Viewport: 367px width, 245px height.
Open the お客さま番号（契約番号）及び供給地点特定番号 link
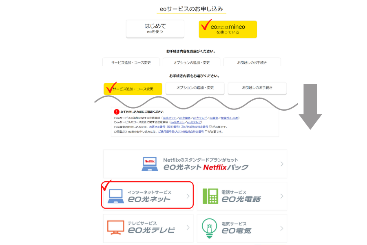(x=179, y=127)
